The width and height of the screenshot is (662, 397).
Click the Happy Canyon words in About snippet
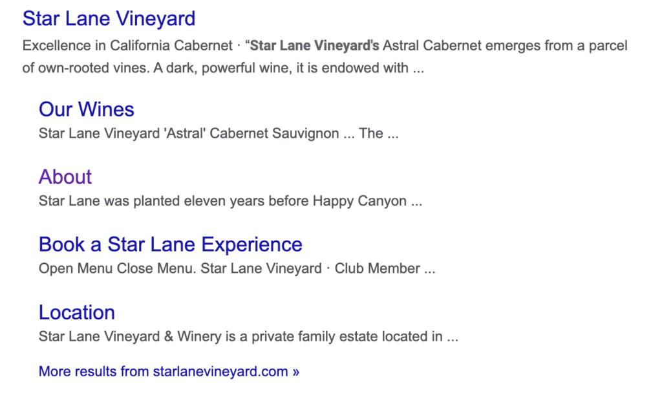pos(359,201)
